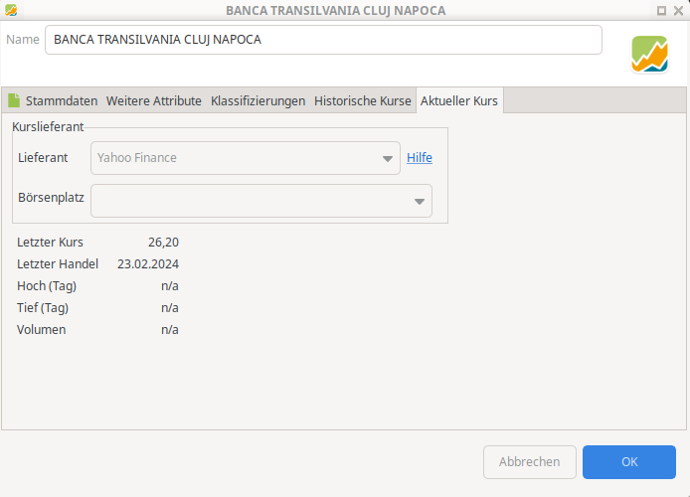The image size is (690, 497).
Task: Click the window title BANCA TRANSILVANIA CLUJ NAPOCA
Action: pos(336,11)
